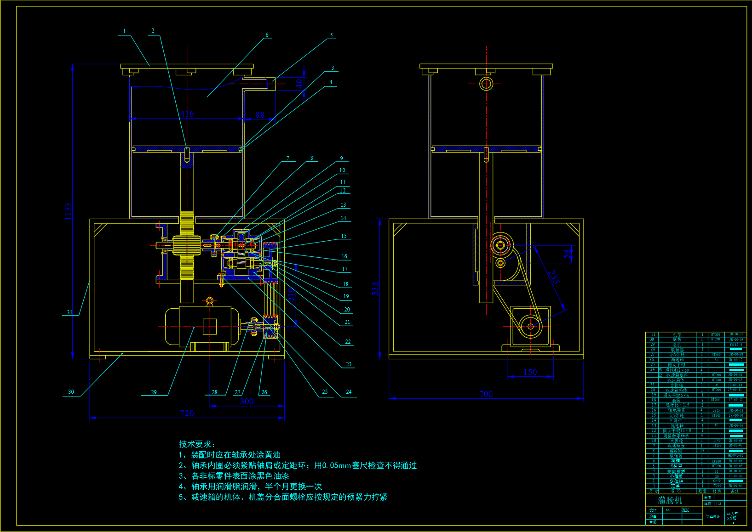Select leader callout 13 in the front view

pyautogui.click(x=344, y=205)
